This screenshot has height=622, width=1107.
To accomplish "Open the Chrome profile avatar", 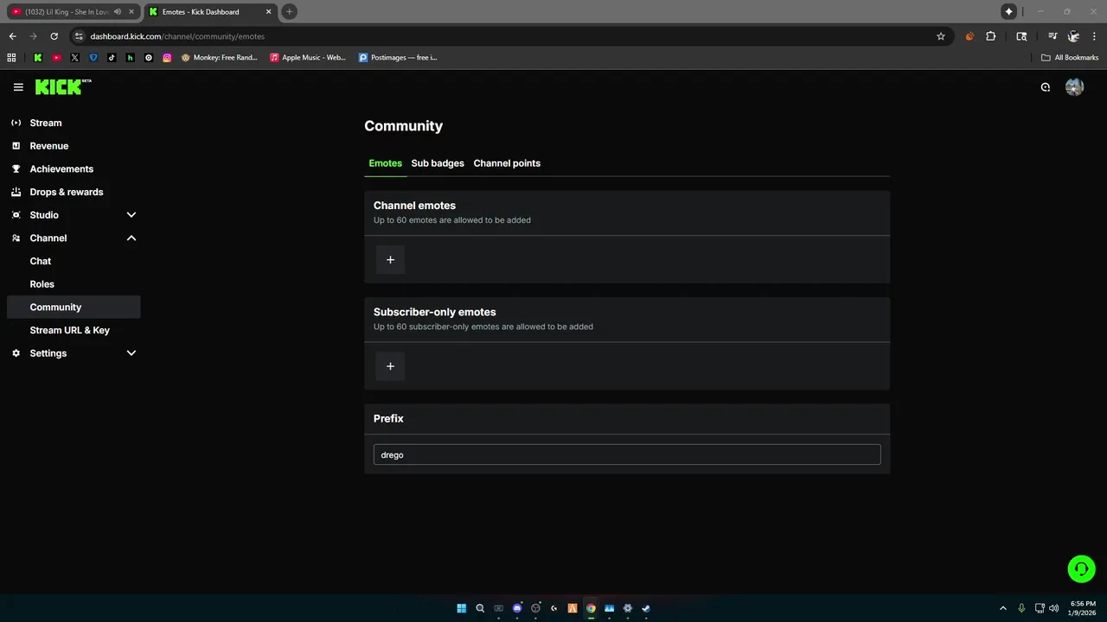I will coord(1073,36).
